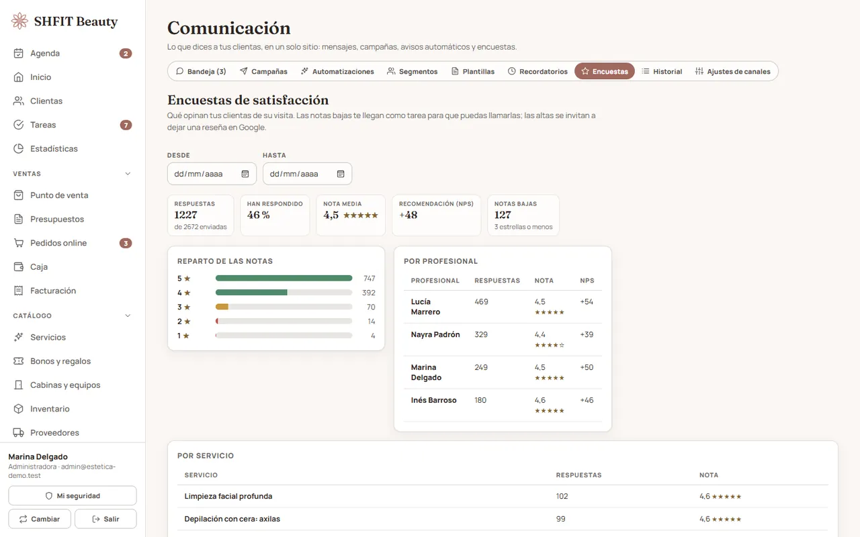This screenshot has width=860, height=537.
Task: Select the Plantillas tab
Action: click(473, 71)
